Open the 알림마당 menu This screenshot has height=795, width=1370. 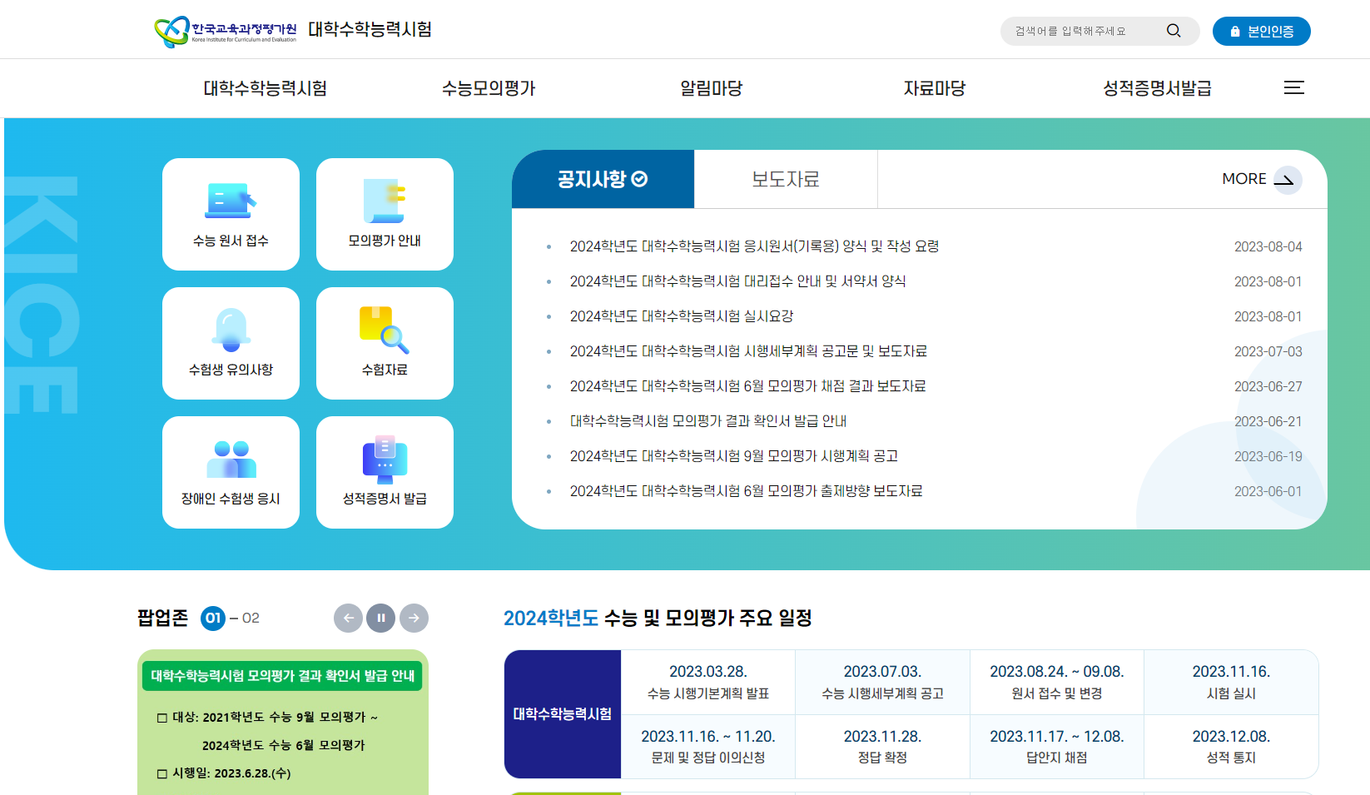[x=711, y=88]
